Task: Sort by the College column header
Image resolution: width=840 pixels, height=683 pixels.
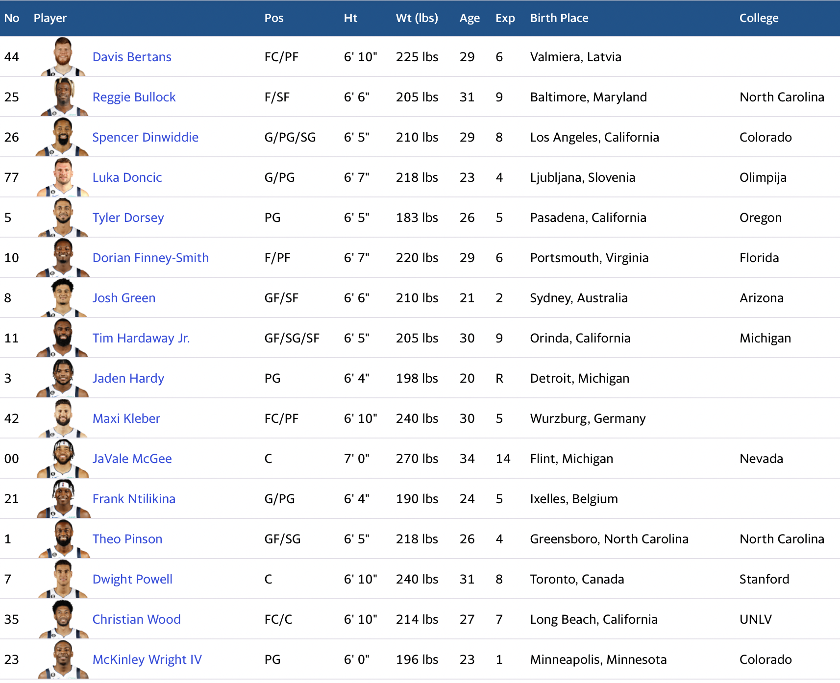Action: 759,18
